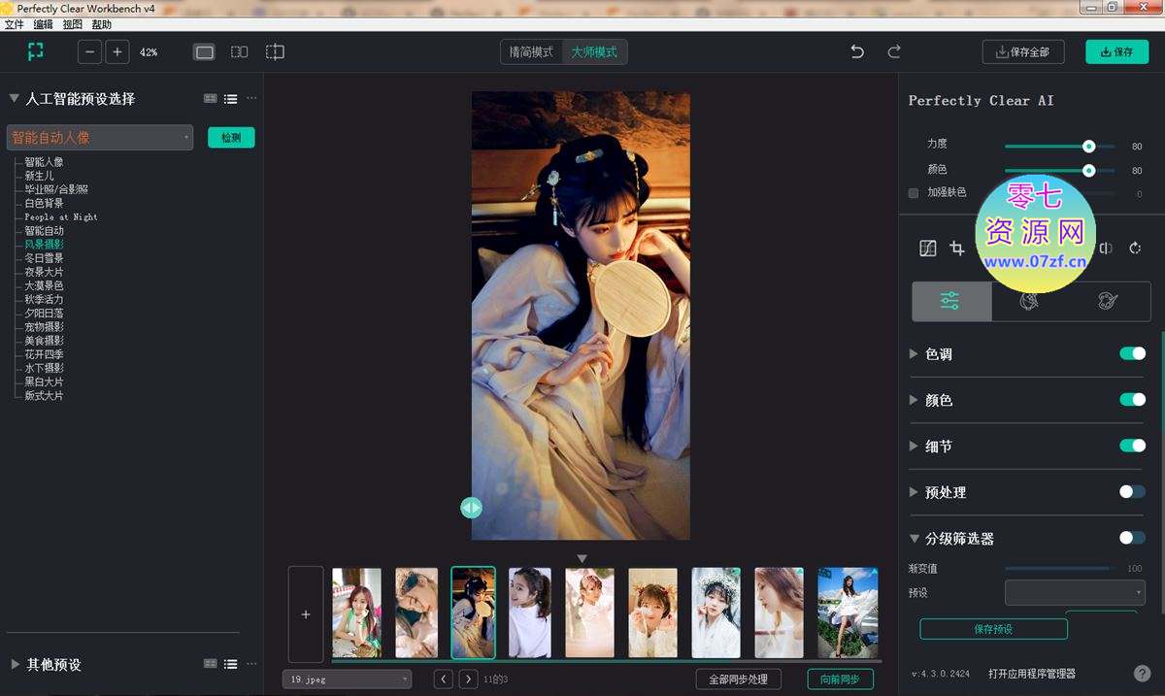Viewport: 1165px width, 696px height.
Task: Select the crop tool icon
Action: pyautogui.click(x=957, y=249)
